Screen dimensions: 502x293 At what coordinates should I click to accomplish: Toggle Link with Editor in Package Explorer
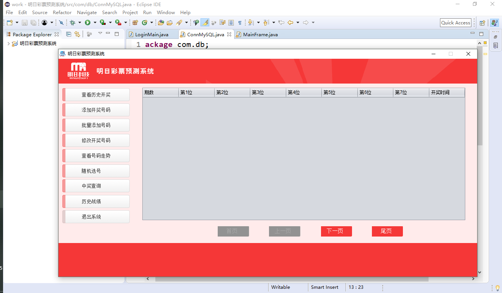(77, 34)
